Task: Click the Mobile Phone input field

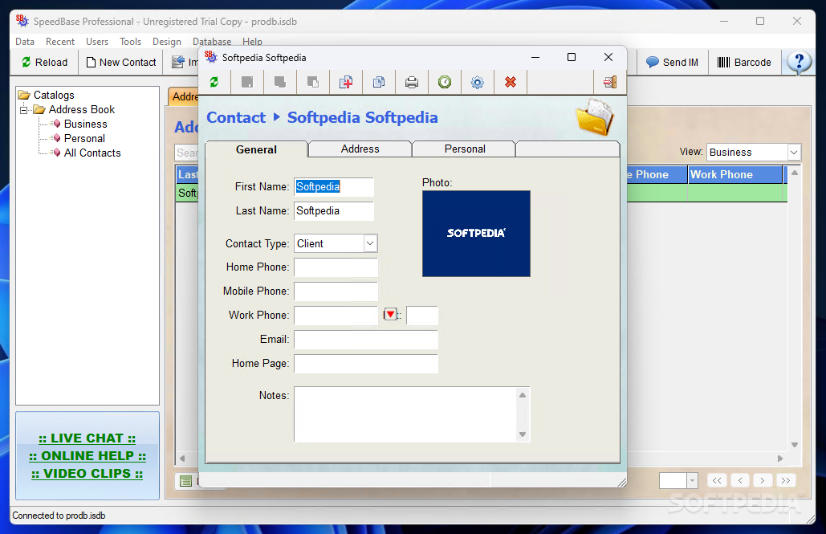Action: click(336, 291)
